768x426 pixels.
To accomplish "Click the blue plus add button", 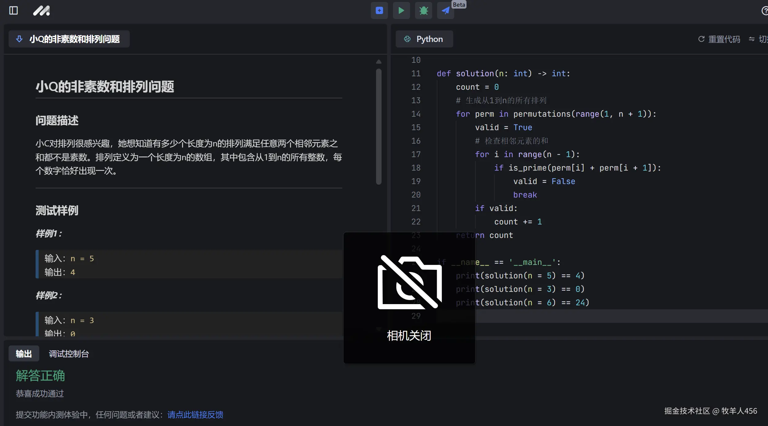I will 379,10.
